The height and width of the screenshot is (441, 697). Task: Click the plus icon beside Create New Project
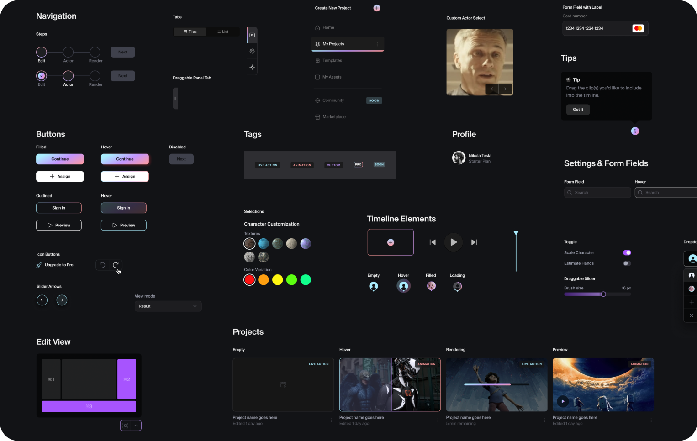(376, 8)
